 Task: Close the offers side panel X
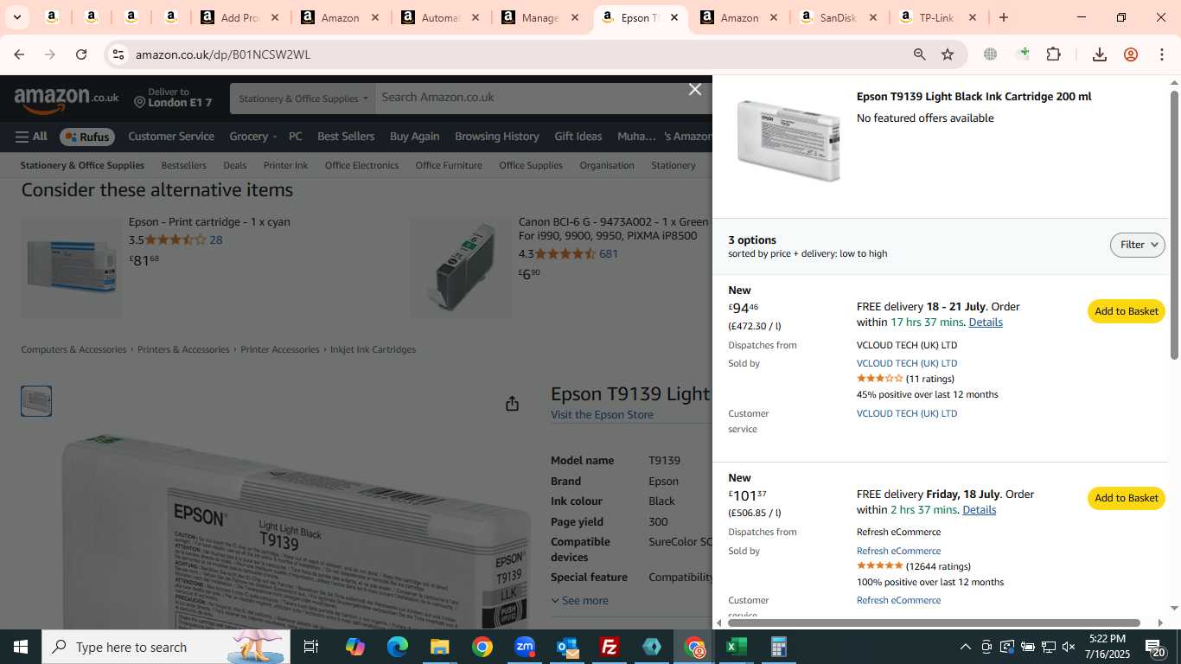(x=694, y=89)
